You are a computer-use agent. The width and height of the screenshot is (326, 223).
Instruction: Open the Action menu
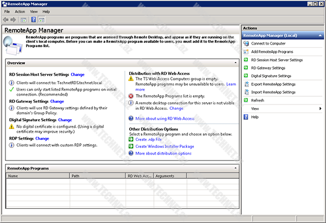click(x=20, y=11)
